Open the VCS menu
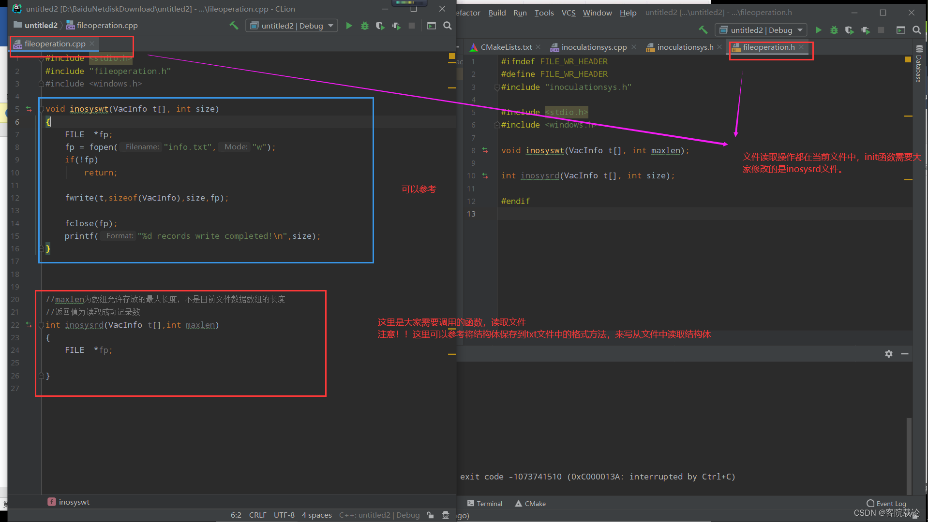Screen dimensions: 928x522 click(569, 13)
